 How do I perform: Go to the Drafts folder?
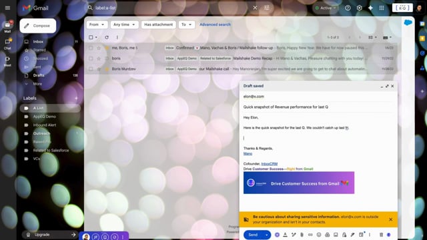39,75
